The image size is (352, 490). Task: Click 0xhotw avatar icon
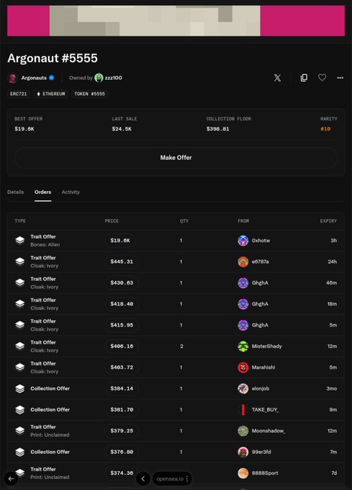243,241
